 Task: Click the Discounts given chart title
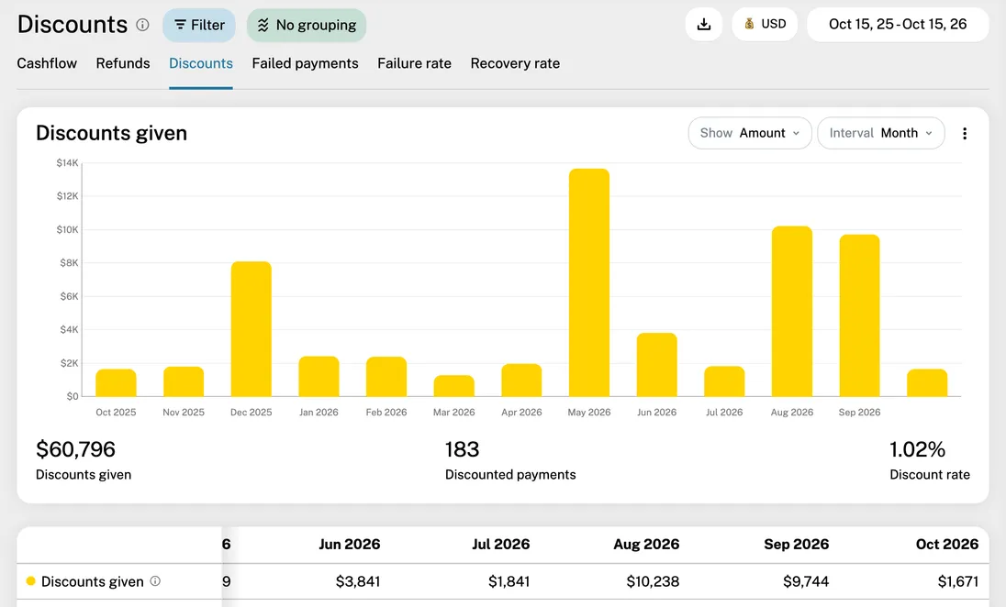pos(112,133)
